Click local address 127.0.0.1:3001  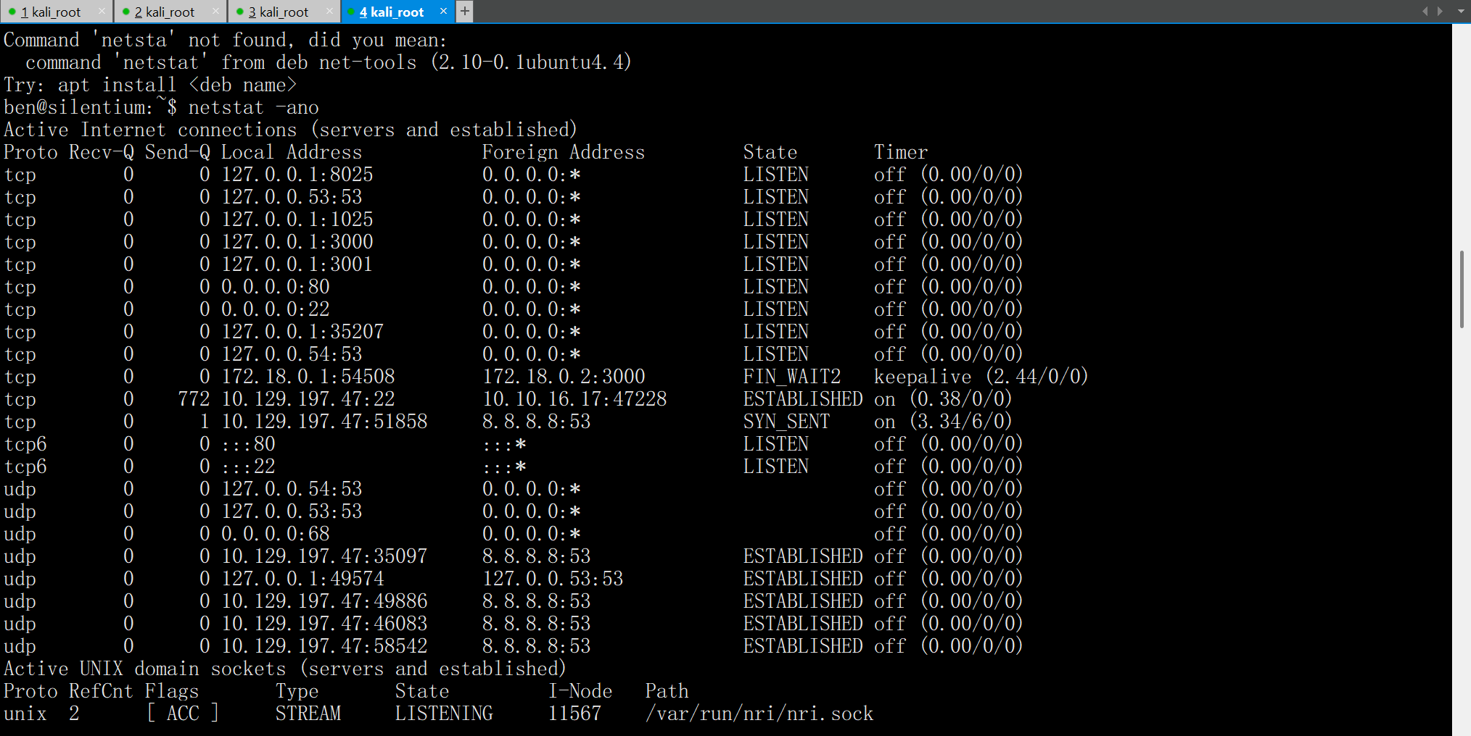[297, 264]
